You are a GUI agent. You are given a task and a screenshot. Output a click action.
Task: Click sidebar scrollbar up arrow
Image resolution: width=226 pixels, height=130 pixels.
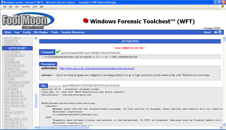pyautogui.click(x=36, y=38)
